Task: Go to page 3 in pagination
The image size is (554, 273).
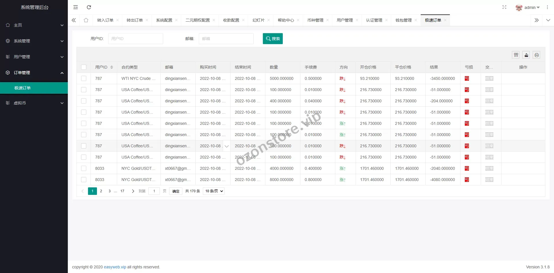Action: pos(109,191)
